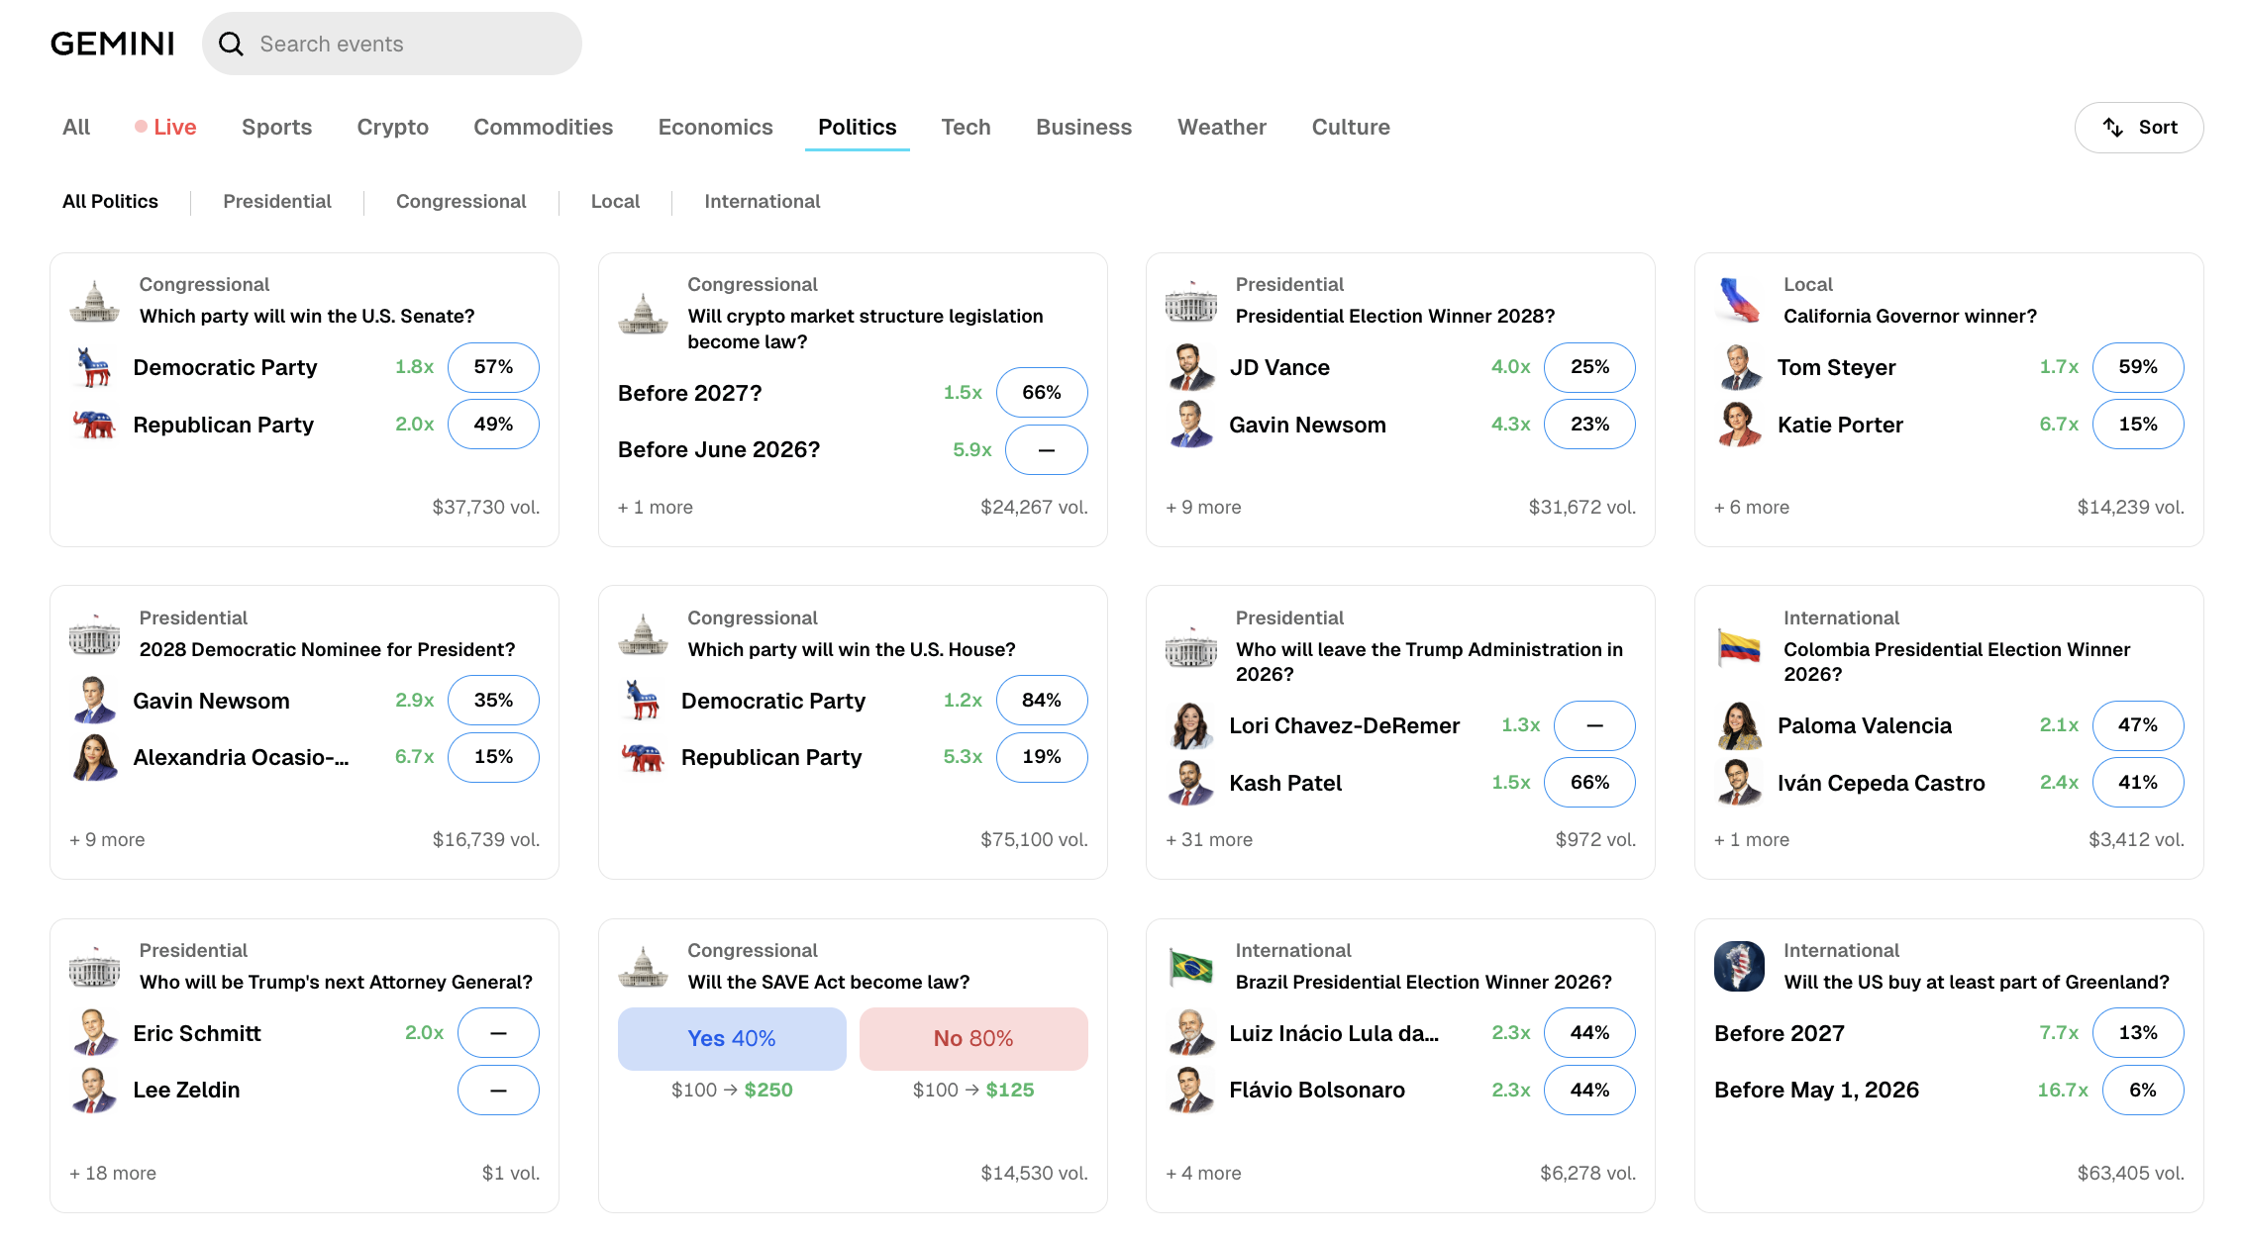The height and width of the screenshot is (1237, 2242).
Task: Select Before 2027? 66% odds button
Action: point(1042,393)
